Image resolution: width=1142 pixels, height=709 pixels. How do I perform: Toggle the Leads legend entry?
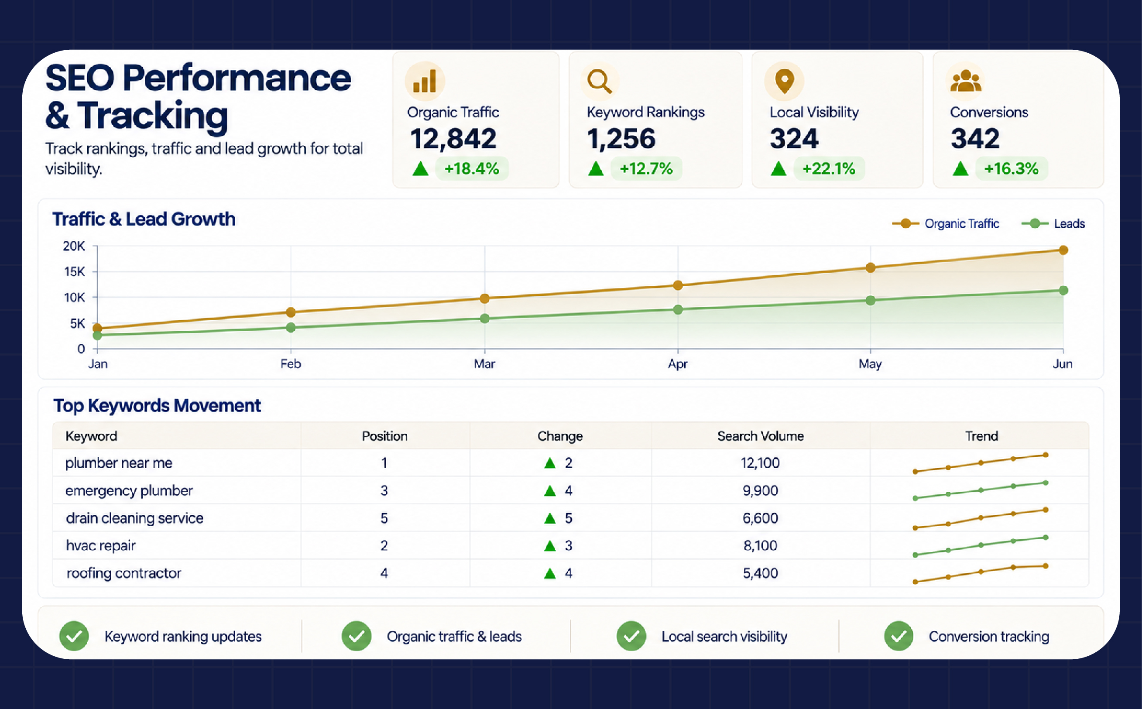pos(1053,224)
